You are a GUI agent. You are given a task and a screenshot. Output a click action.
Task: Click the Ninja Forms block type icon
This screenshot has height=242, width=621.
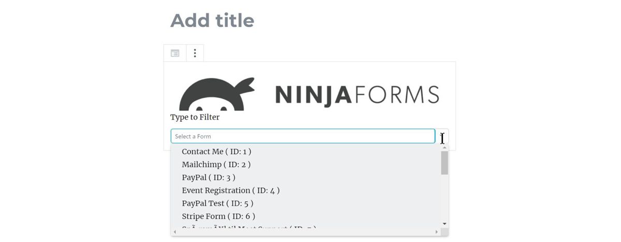coord(175,53)
